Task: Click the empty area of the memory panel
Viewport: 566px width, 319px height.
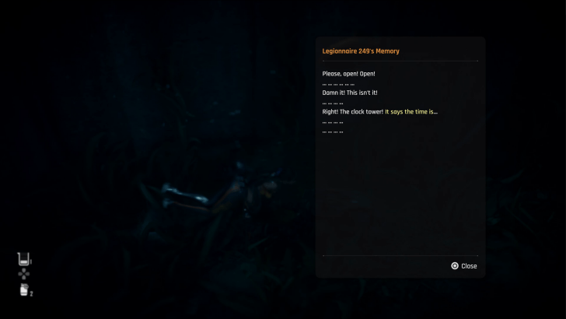Action: (400, 195)
